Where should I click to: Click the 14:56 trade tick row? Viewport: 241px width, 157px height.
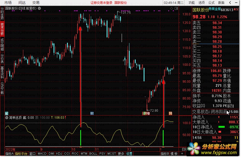point(215,138)
